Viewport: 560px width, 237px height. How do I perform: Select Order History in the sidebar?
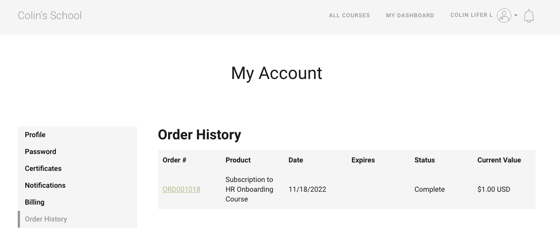pyautogui.click(x=46, y=219)
